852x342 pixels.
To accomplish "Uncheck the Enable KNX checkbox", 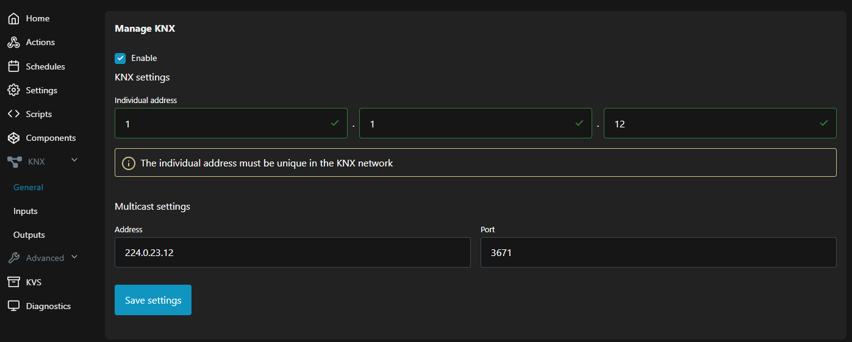I will click(x=120, y=59).
